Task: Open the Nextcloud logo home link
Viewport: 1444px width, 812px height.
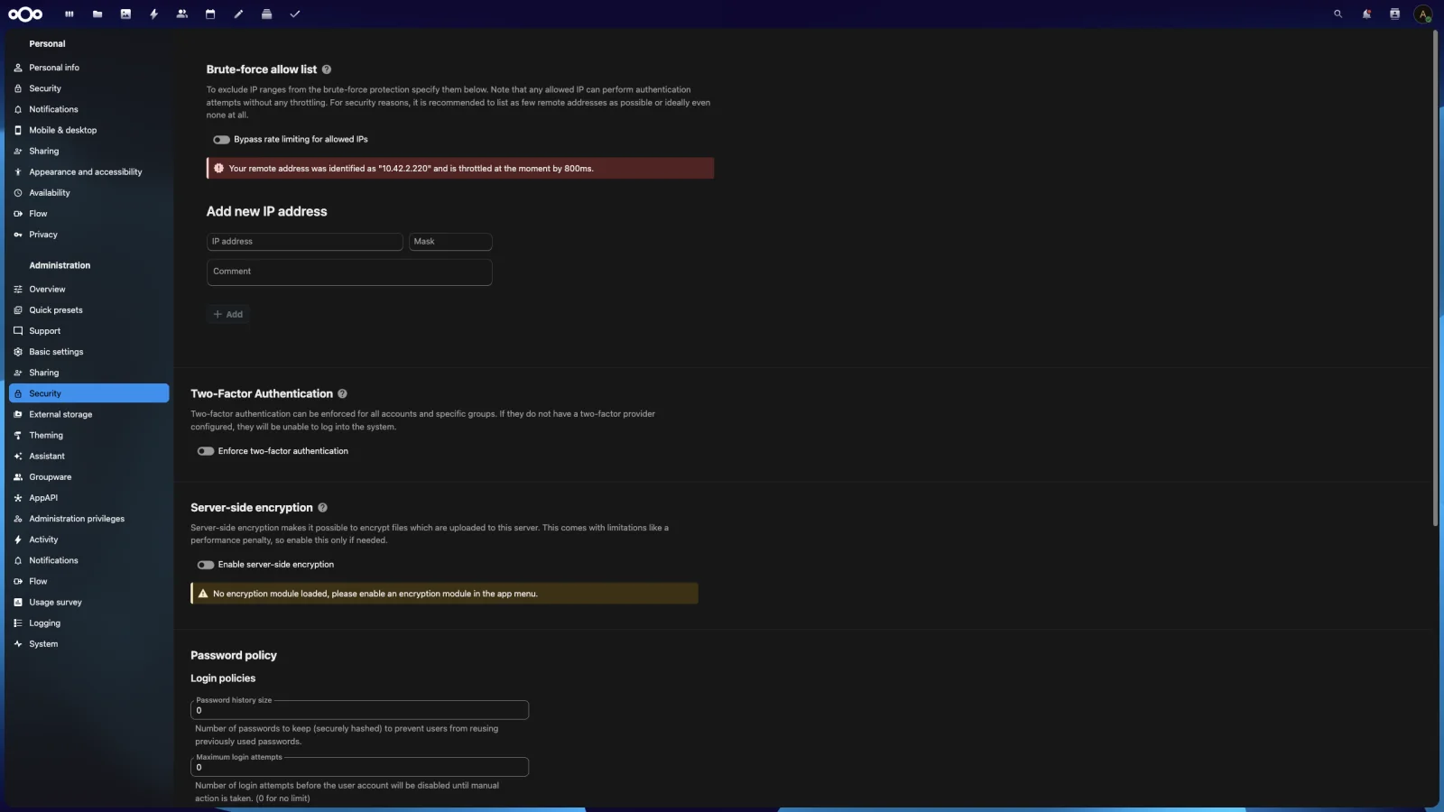Action: [x=25, y=14]
